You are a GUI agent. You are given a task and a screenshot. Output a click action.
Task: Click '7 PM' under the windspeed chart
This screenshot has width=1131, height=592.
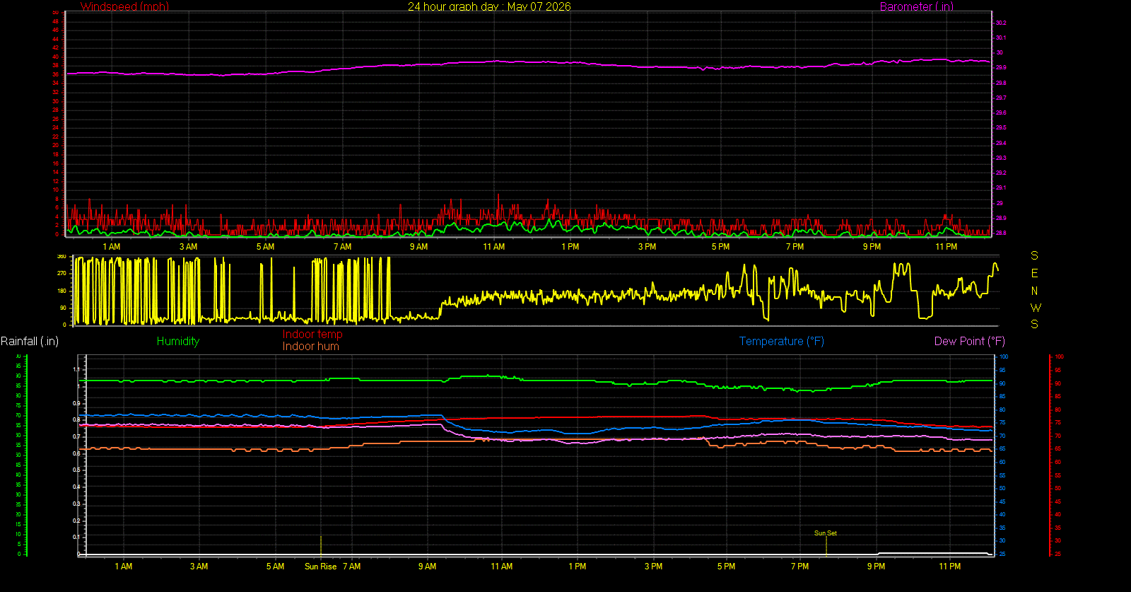pyautogui.click(x=795, y=247)
